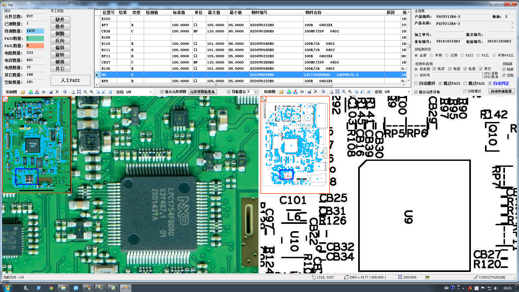Open the 定位 U9 dropdown in 实例图 toolbar
This screenshot has height=292, width=519.
tap(151, 92)
